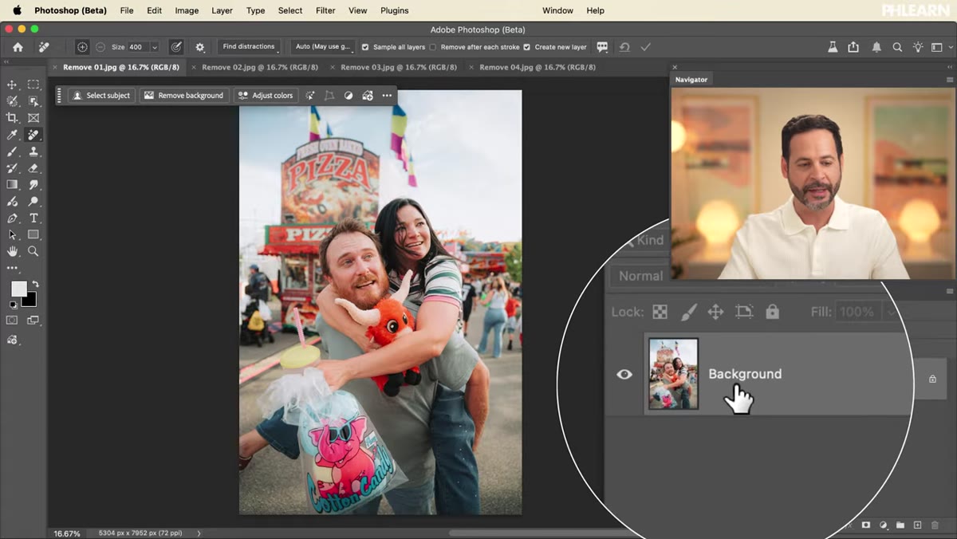This screenshot has width=957, height=539.
Task: Hide the Background layer with the eye icon
Action: [624, 374]
